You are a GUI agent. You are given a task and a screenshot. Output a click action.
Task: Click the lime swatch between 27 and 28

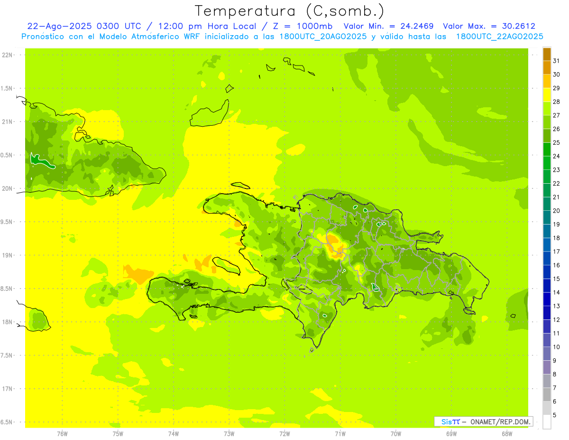point(547,108)
